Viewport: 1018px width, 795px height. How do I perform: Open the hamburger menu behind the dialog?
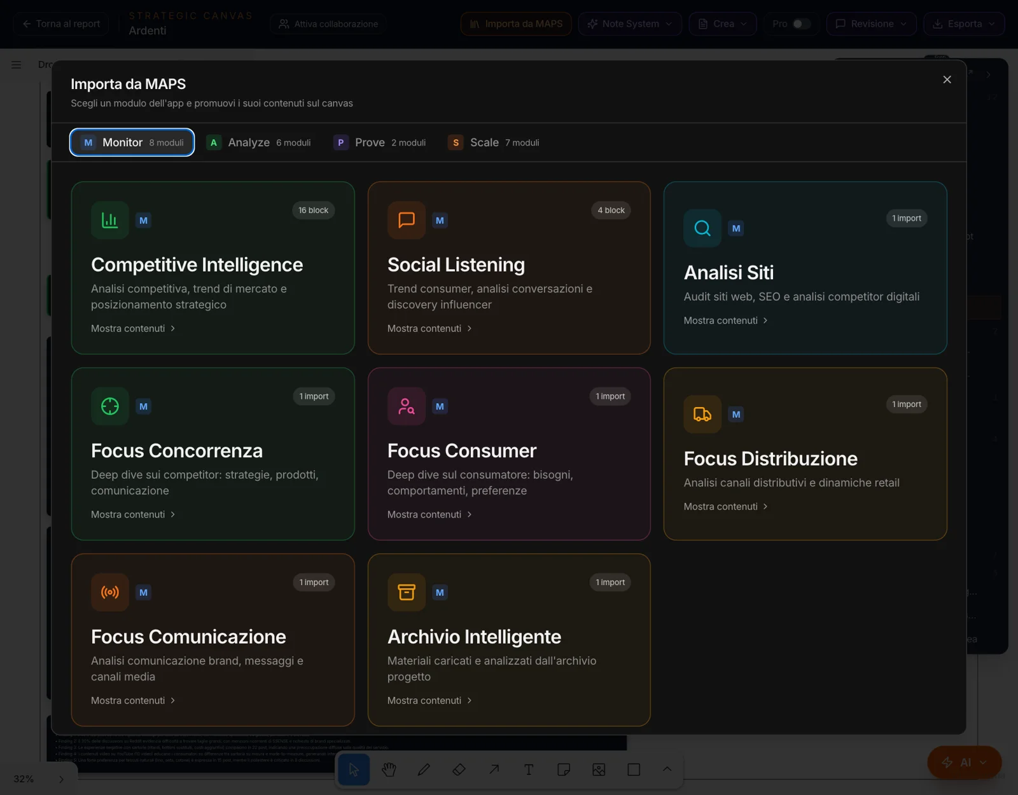(17, 64)
